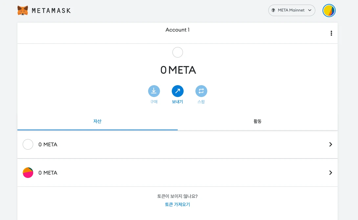Expand the chevron on the colorful token row
The image size is (358, 220).
tap(330, 173)
